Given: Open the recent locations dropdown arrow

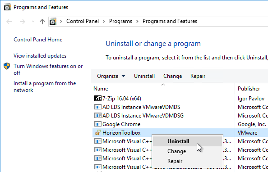Looking at the screenshot, I should coord(33,22).
